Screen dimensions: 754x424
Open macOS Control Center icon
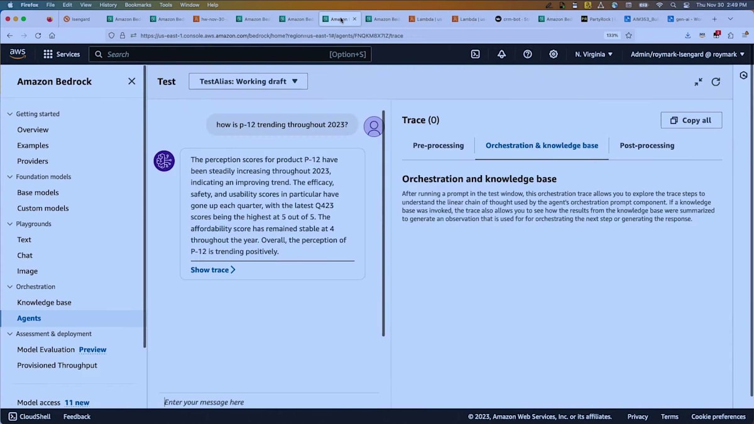tap(687, 4)
